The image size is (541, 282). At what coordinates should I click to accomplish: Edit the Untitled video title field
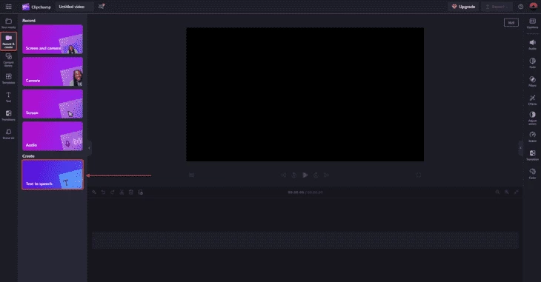tap(75, 7)
